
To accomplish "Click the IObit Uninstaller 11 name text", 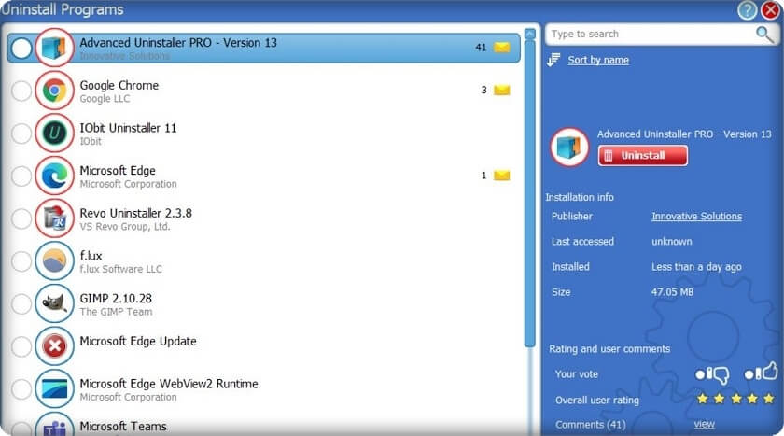I will pos(128,128).
